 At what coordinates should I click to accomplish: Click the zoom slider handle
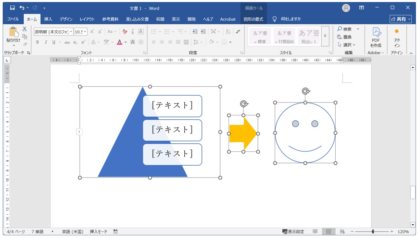(373, 232)
